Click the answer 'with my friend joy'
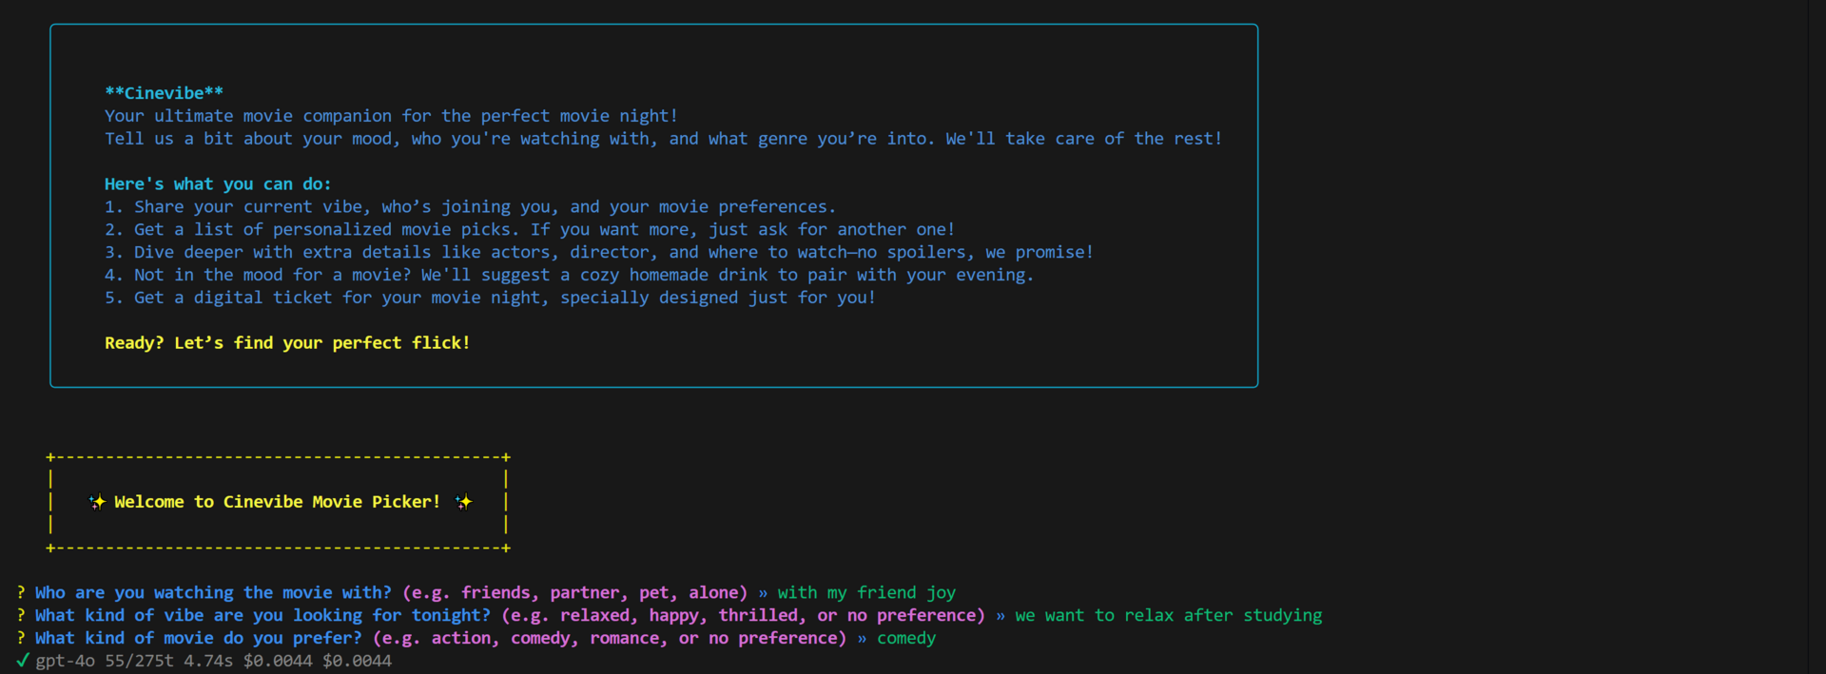Screen dimensions: 1826x674 (866, 593)
